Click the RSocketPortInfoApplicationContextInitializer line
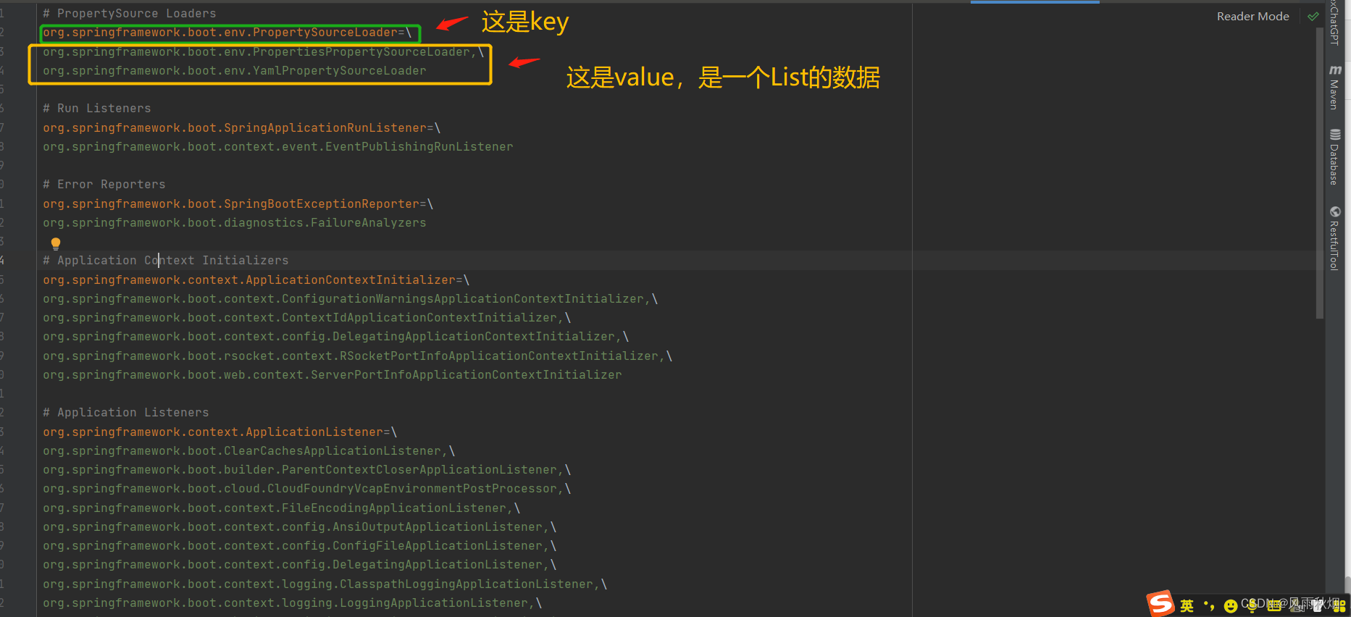The height and width of the screenshot is (617, 1351). (357, 356)
